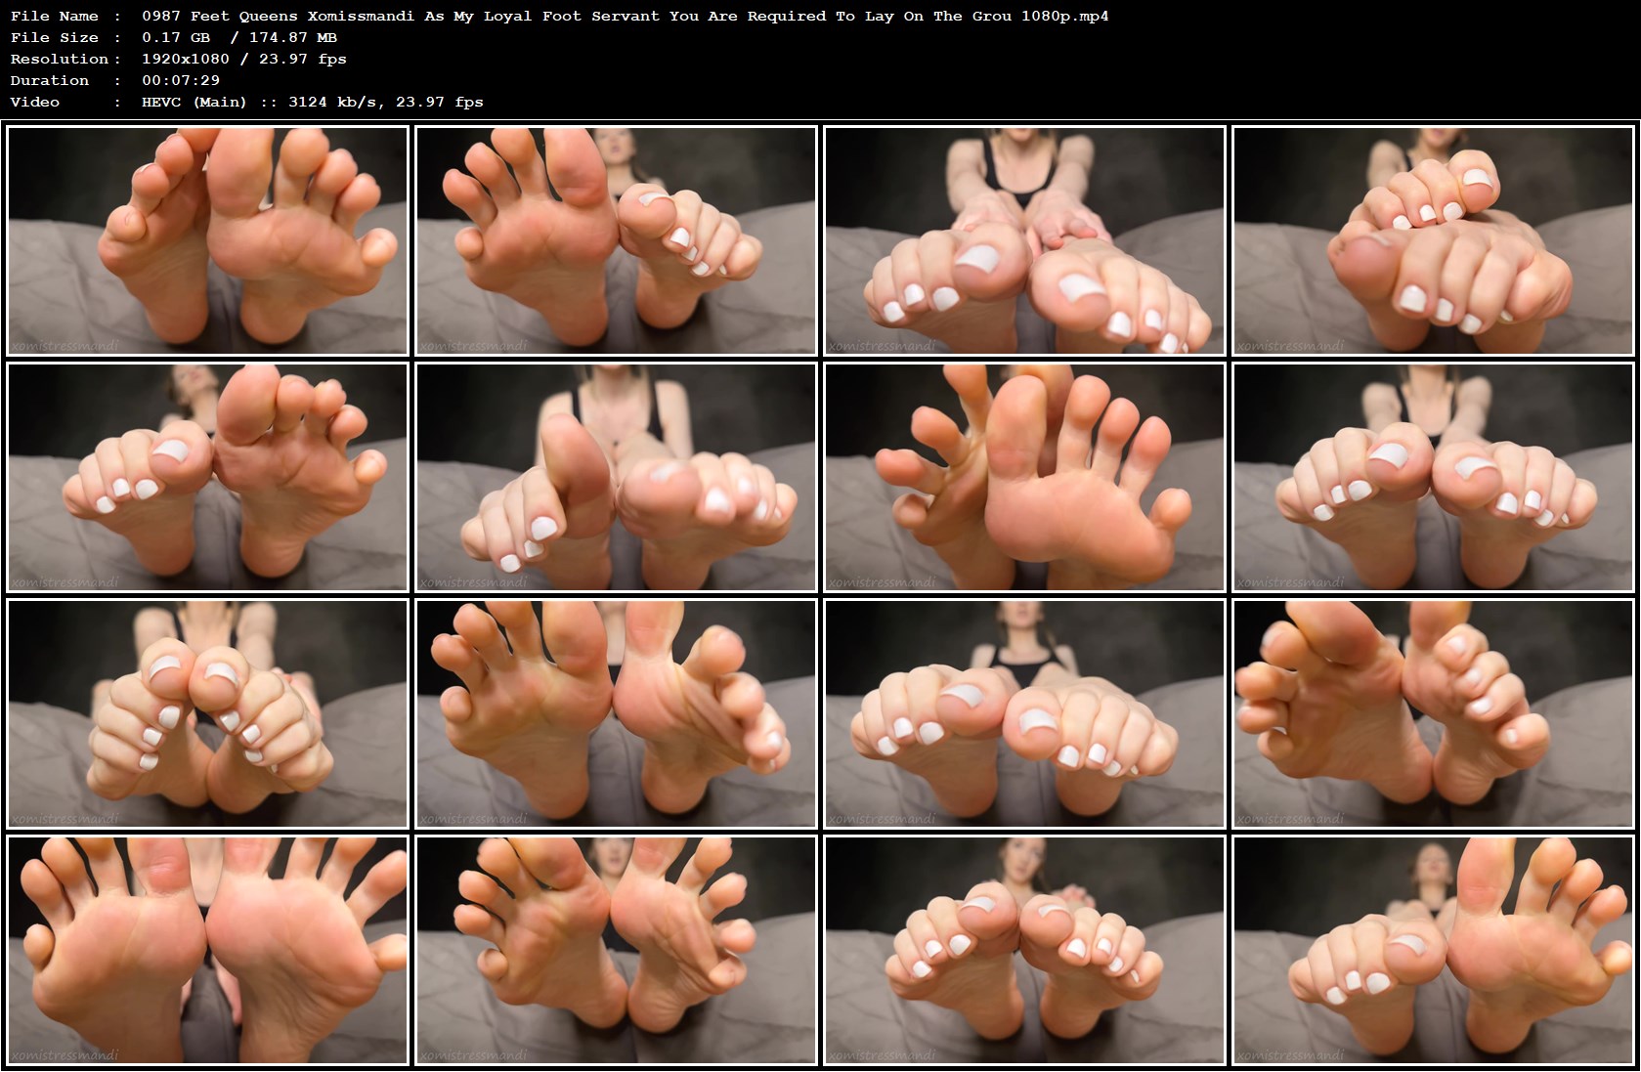
Task: Click the video codec value HEVC (Main) 3124 kb/s
Action: click(x=313, y=102)
